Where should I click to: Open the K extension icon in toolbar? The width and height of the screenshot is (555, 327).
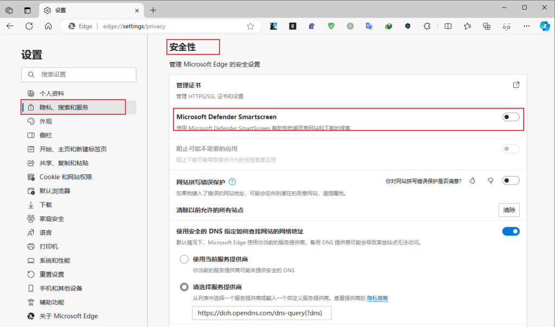tap(273, 26)
